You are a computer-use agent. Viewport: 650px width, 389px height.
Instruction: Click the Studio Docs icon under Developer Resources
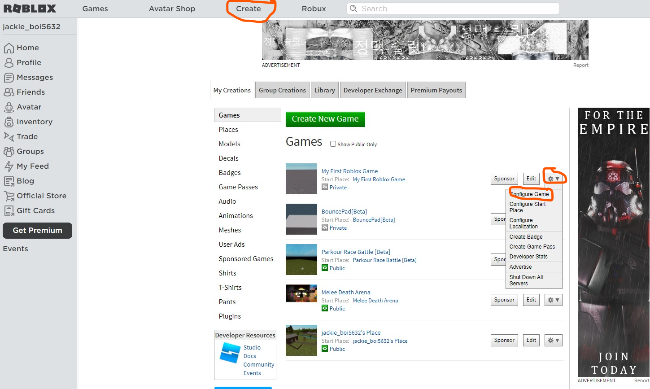[x=230, y=354]
